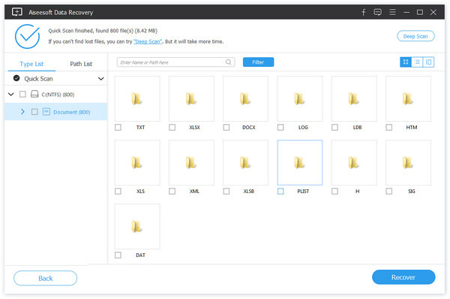Switch to detail/content preview view

click(428, 62)
